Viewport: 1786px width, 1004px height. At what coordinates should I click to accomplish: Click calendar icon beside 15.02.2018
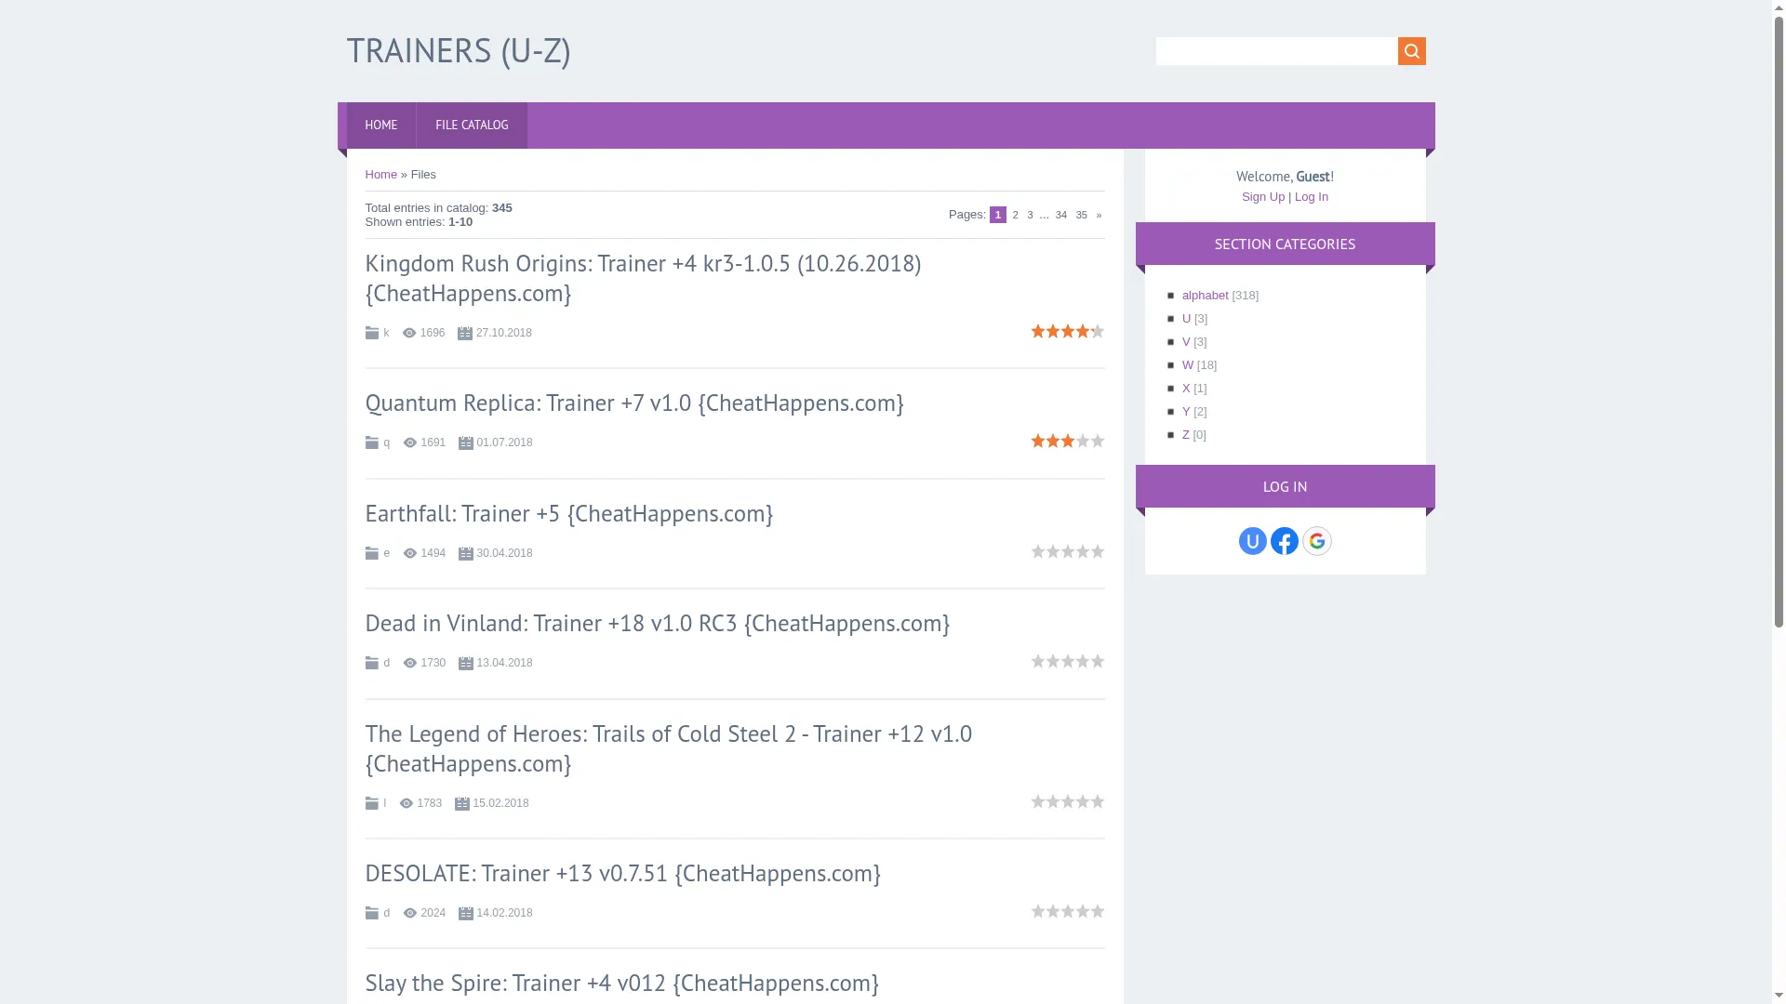(x=462, y=803)
